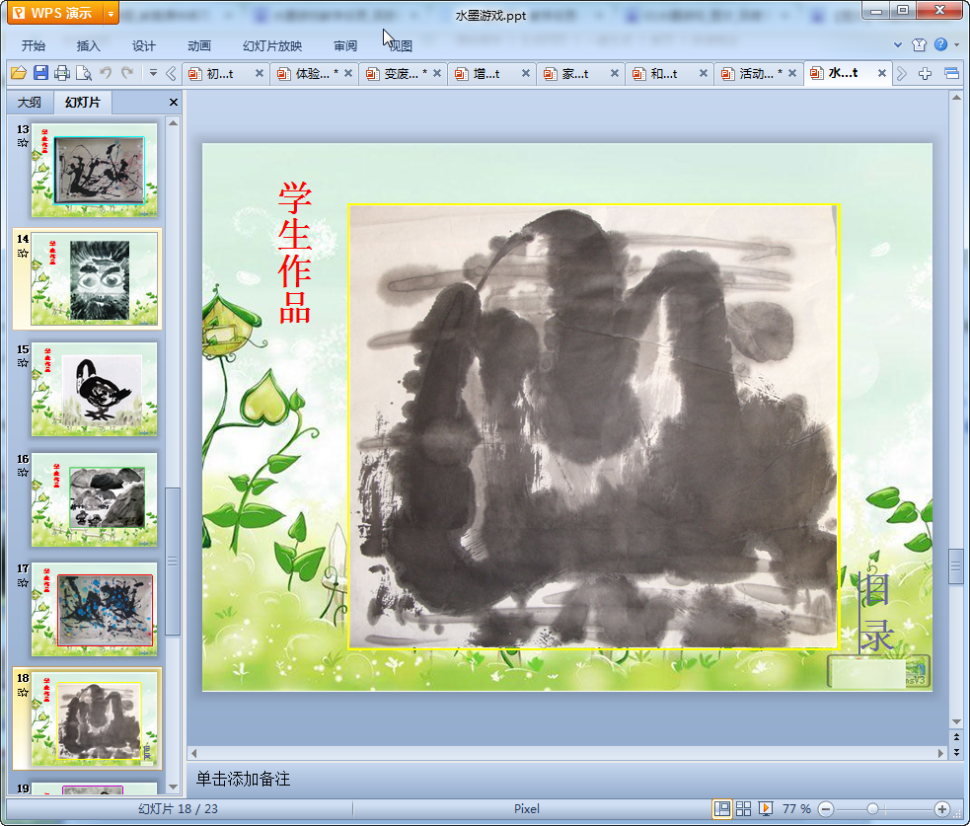Close the 增...t document tab
The height and width of the screenshot is (826, 970).
click(526, 74)
